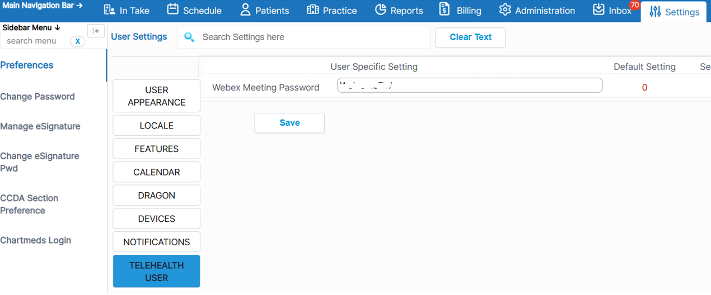
Task: Select Manage eSignature sidebar item
Action: tap(40, 126)
